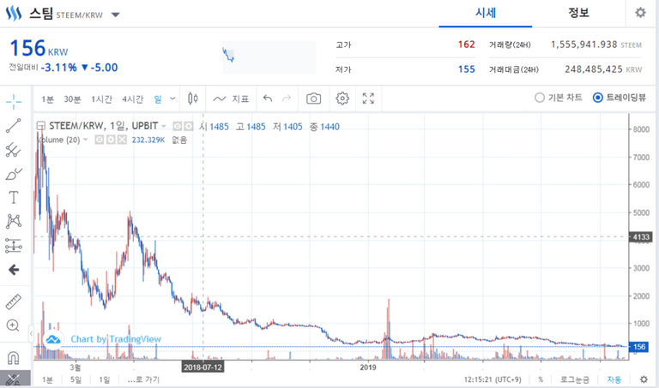Toggle percent scale (%) mode

click(x=541, y=379)
